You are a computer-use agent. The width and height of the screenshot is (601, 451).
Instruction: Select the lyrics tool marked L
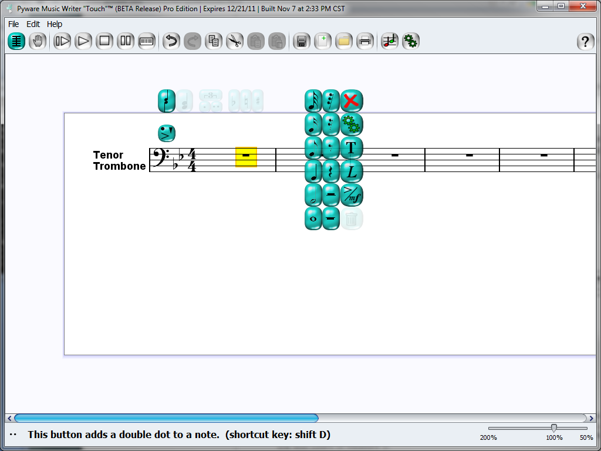[352, 171]
